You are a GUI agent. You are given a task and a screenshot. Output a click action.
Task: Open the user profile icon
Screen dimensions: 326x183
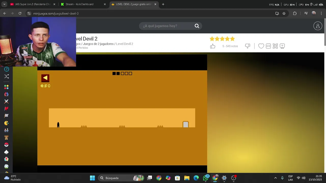(318, 26)
